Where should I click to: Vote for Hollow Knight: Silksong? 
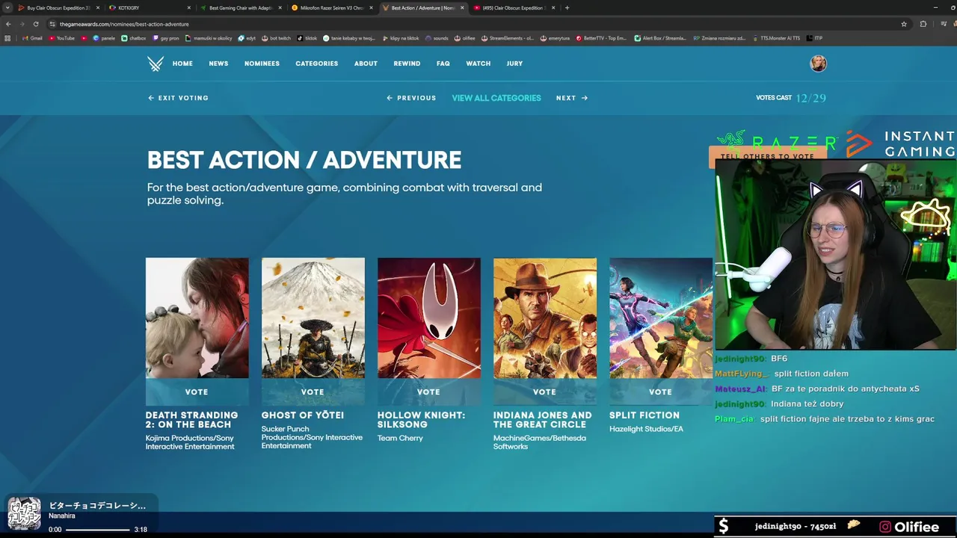(428, 392)
